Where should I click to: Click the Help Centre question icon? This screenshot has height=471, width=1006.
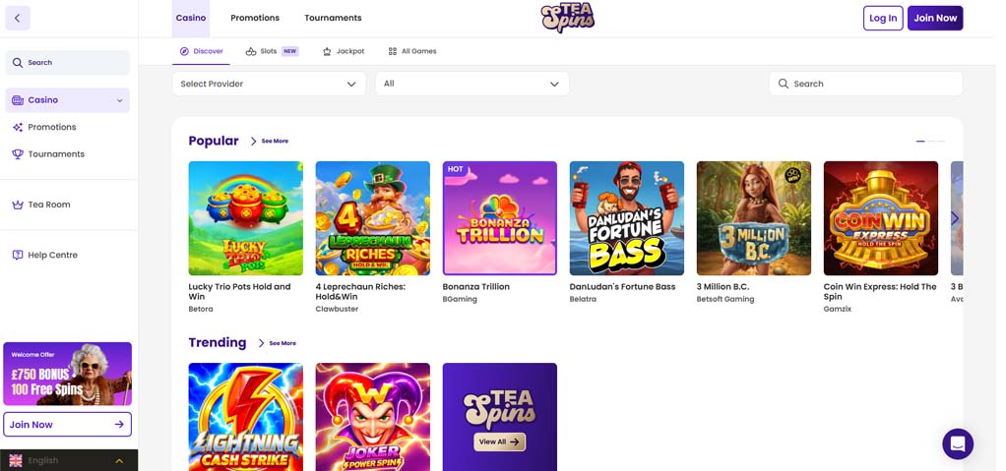coord(18,255)
